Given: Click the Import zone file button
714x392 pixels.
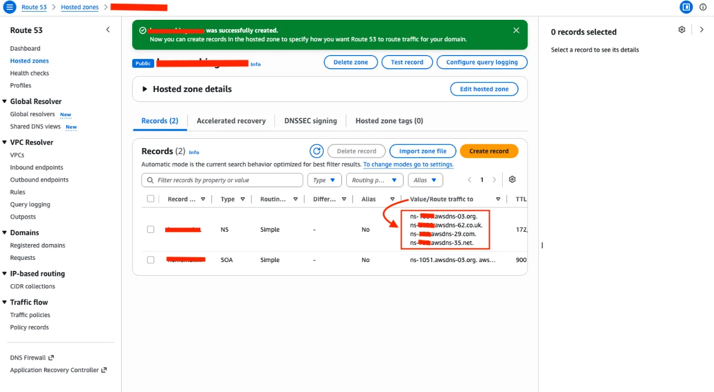Looking at the screenshot, I should point(423,151).
